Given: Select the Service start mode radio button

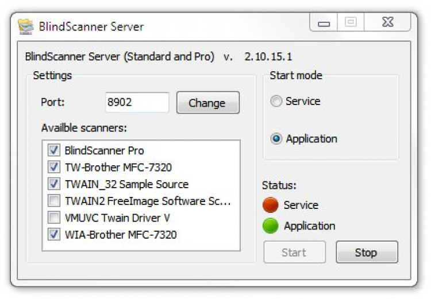Looking at the screenshot, I should pos(276,102).
